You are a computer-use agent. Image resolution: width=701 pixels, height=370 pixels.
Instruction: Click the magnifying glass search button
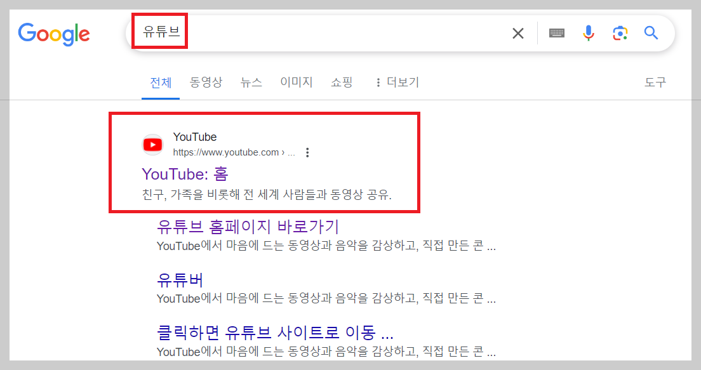651,32
